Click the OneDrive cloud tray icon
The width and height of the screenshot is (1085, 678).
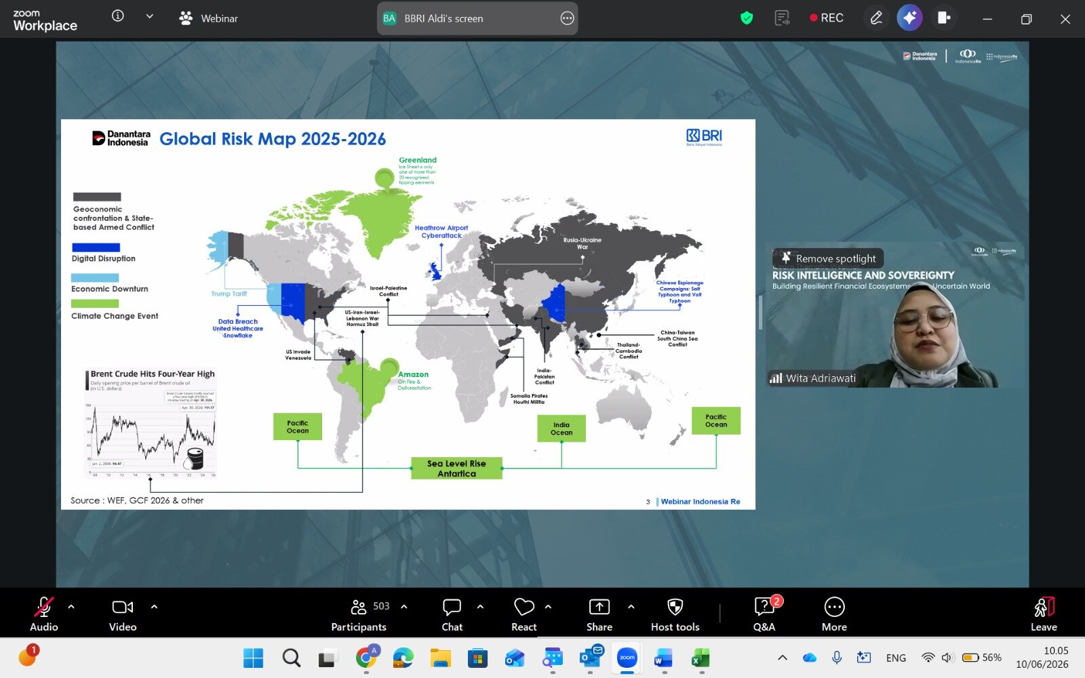[810, 658]
